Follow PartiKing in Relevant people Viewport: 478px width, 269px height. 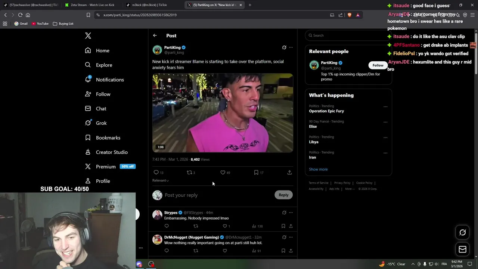(378, 65)
